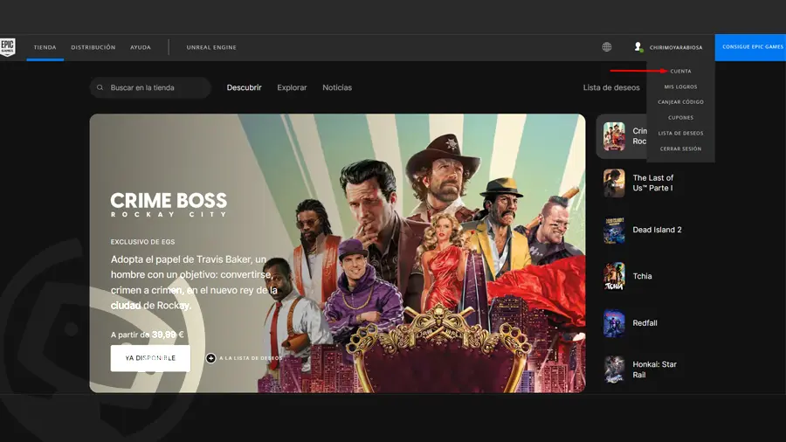The width and height of the screenshot is (786, 442).
Task: Click the user profile avatar icon
Action: [638, 47]
